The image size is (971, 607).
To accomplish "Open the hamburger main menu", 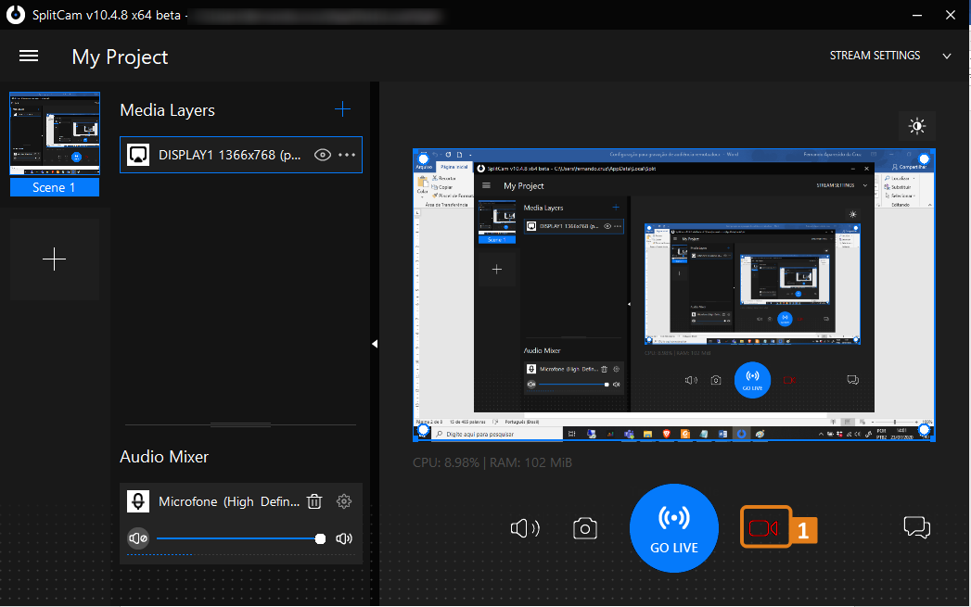I will click(x=29, y=57).
